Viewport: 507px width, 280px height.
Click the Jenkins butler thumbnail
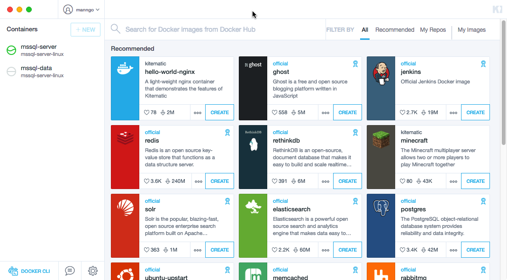click(x=381, y=88)
